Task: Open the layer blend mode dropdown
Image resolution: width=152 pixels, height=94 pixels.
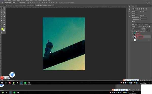Action: pyautogui.click(x=136, y=29)
